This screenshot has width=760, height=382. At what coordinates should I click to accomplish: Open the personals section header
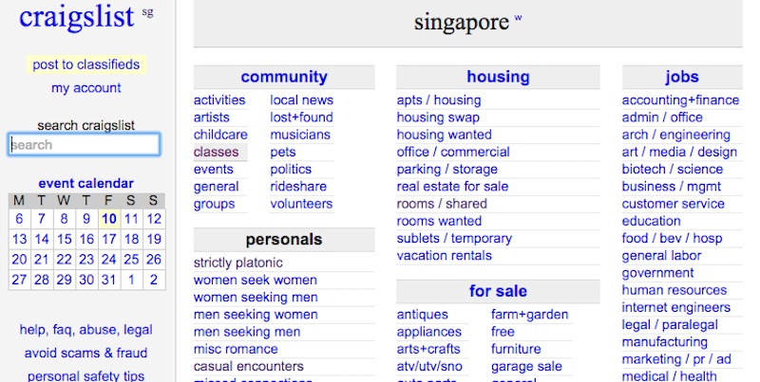[x=283, y=239]
